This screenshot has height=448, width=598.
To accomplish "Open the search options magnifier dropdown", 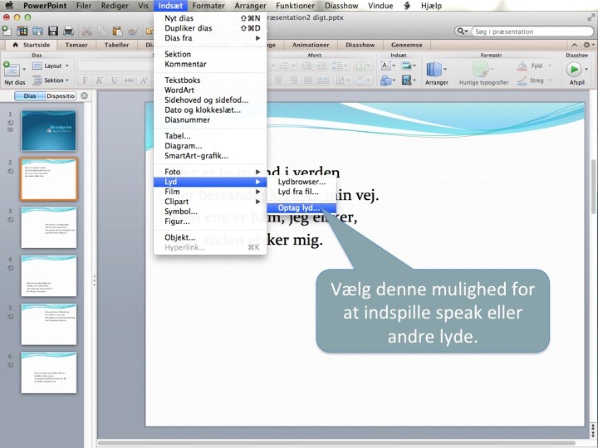I will click(463, 32).
